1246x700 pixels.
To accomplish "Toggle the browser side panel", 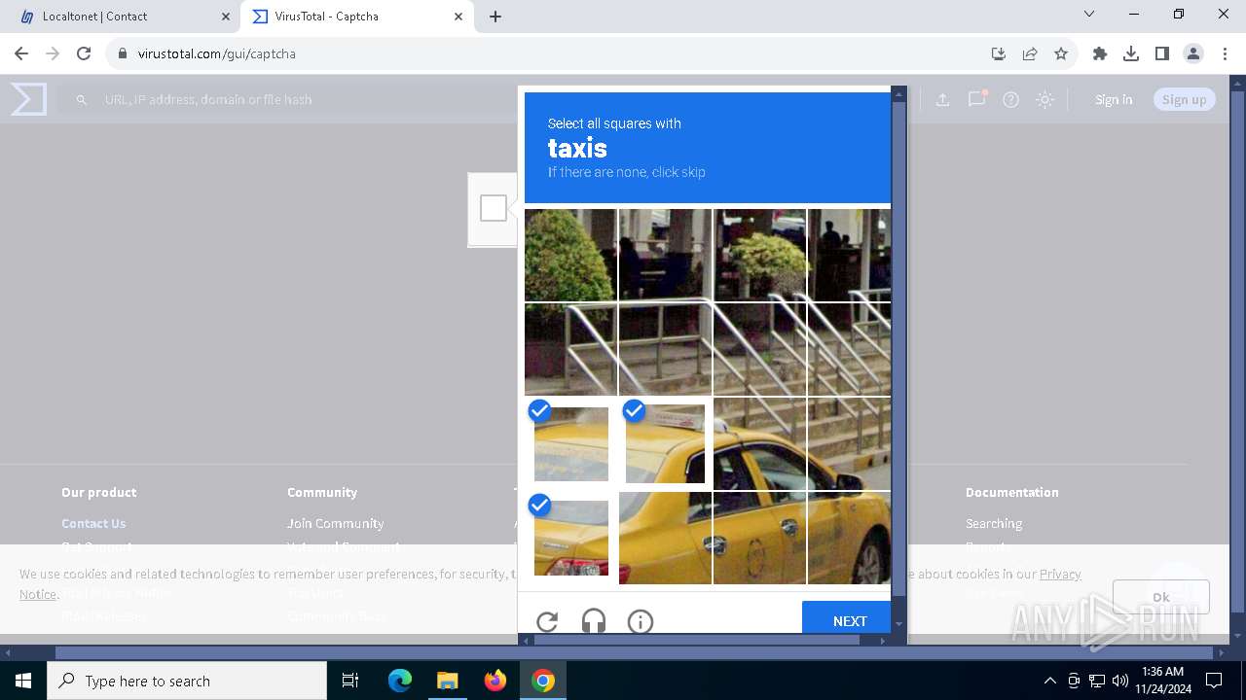I will [x=1162, y=53].
